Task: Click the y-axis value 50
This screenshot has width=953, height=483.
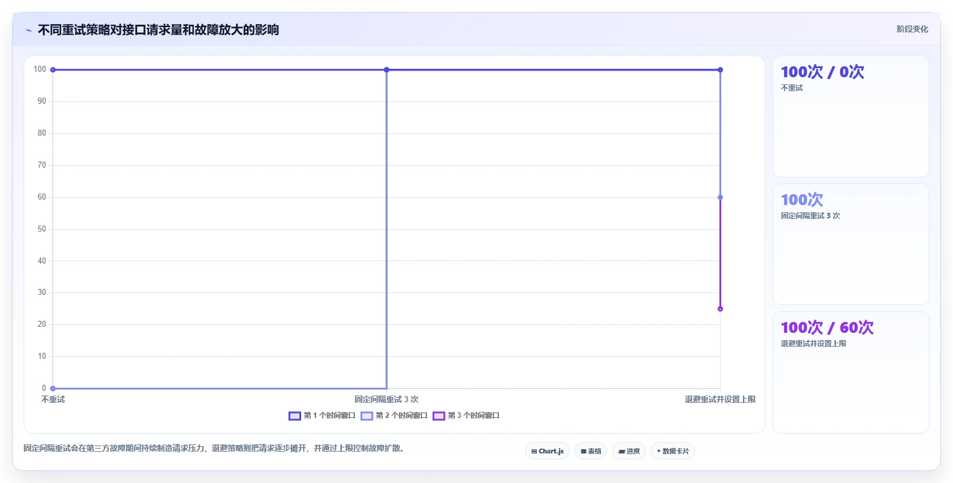Action: click(42, 229)
